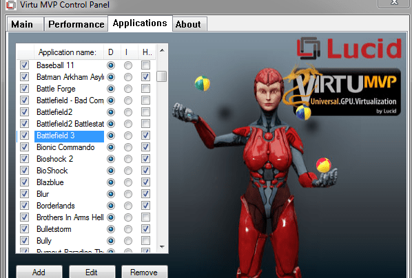Uncheck the Batman Arkham Asylum enable checkbox
Screen dimensions: 412x278
coord(24,77)
